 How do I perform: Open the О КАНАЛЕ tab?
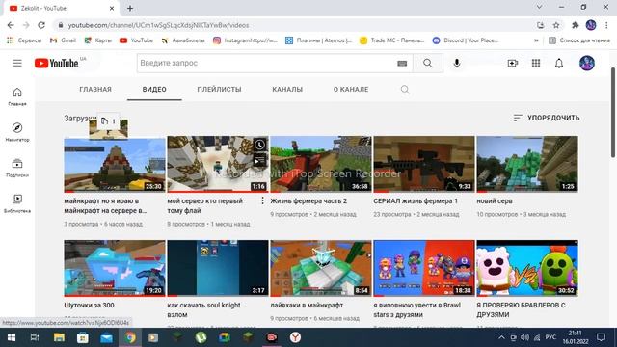[351, 90]
